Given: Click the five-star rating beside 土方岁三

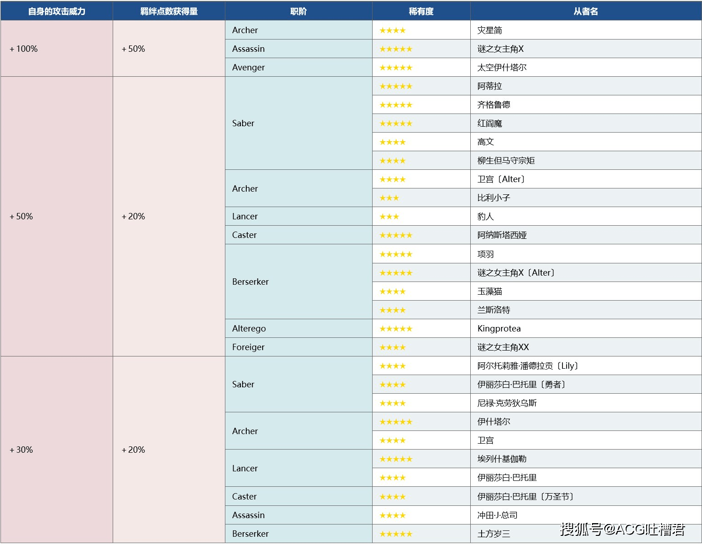Looking at the screenshot, I should [395, 534].
